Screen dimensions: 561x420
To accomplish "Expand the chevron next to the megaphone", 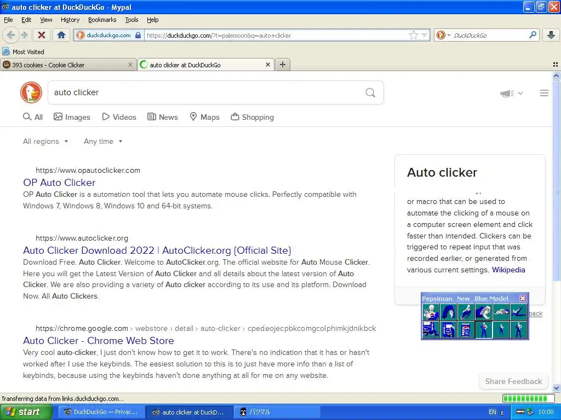I will (x=520, y=93).
